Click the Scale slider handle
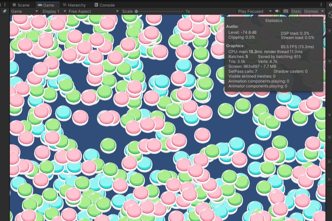 click(136, 11)
